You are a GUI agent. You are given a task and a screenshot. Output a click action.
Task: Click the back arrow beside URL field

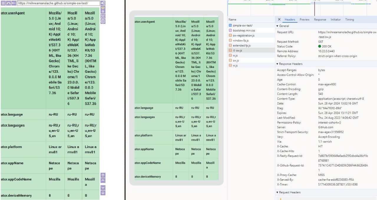coord(14,3)
